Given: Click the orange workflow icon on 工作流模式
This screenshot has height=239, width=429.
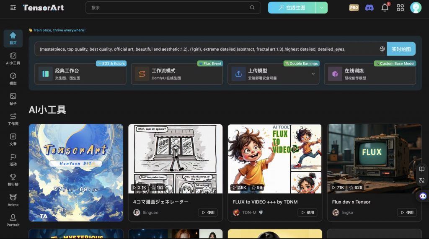Looking at the screenshot, I should point(142,74).
